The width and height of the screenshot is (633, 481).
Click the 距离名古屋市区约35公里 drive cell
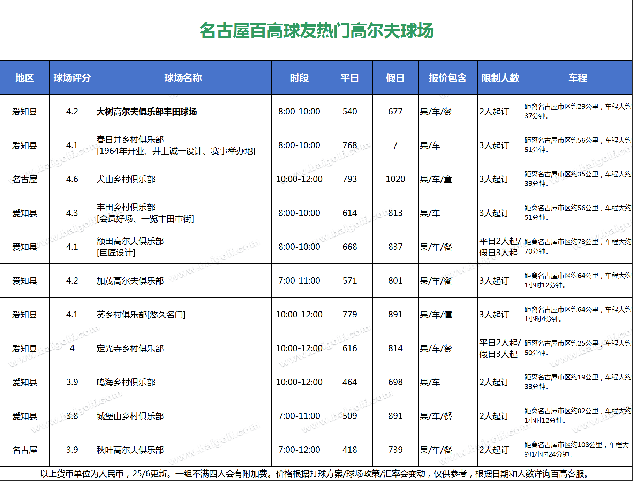click(578, 179)
